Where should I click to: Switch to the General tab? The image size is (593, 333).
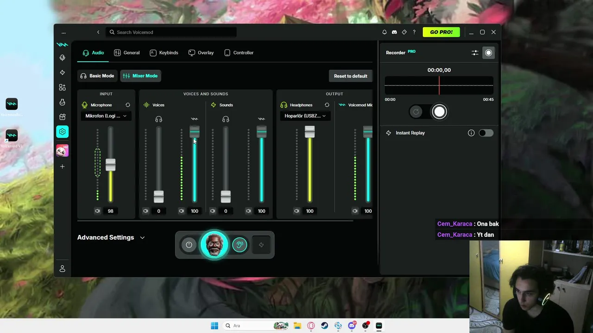[x=127, y=53]
